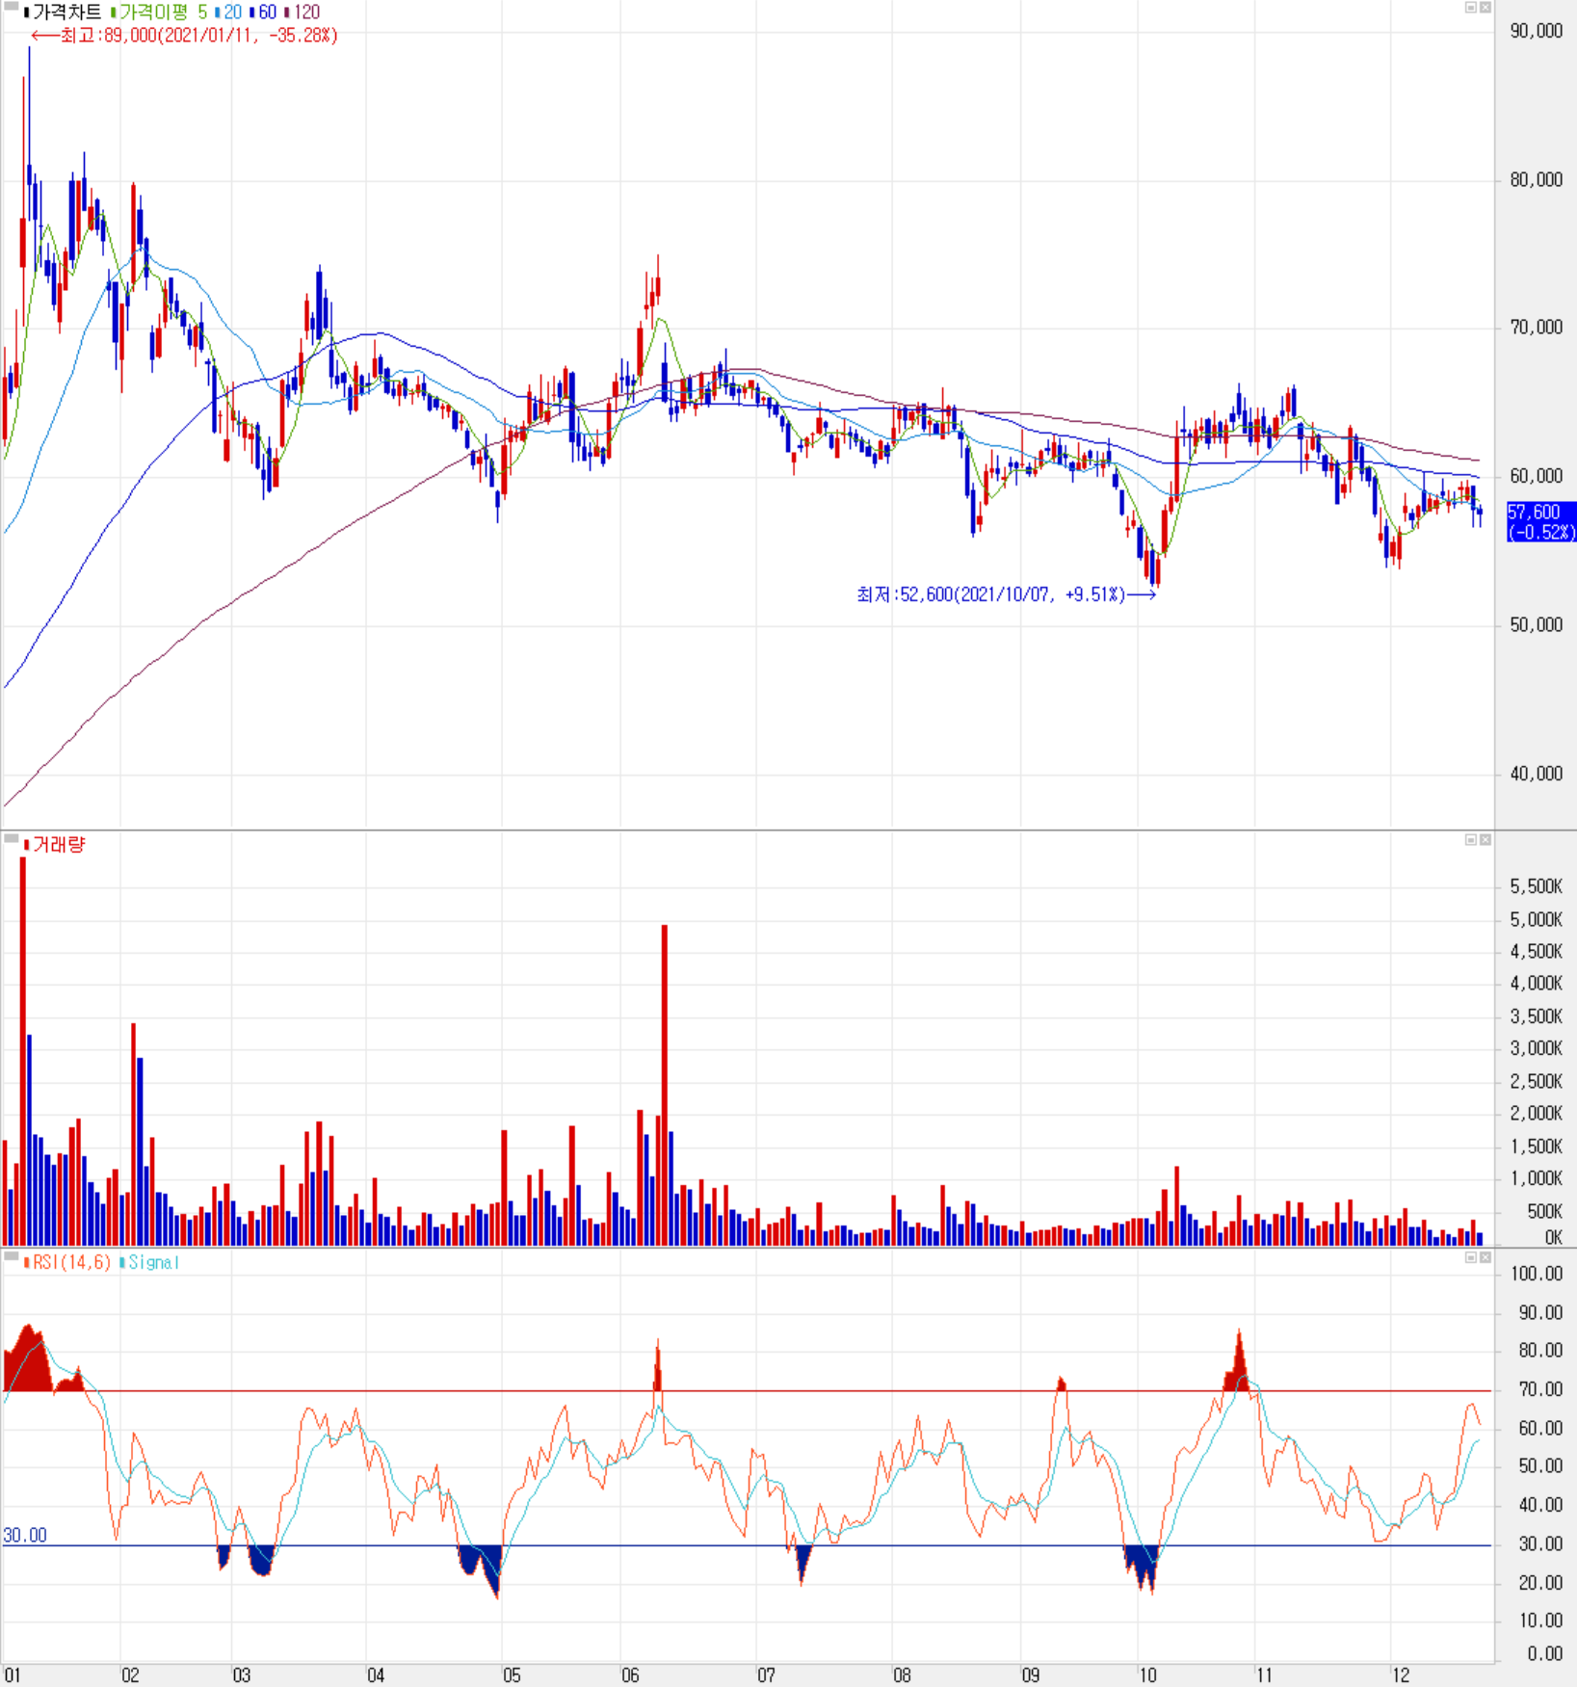The height and width of the screenshot is (1687, 1577).
Task: Click gray handle at price chart top-left
Action: 12,7
